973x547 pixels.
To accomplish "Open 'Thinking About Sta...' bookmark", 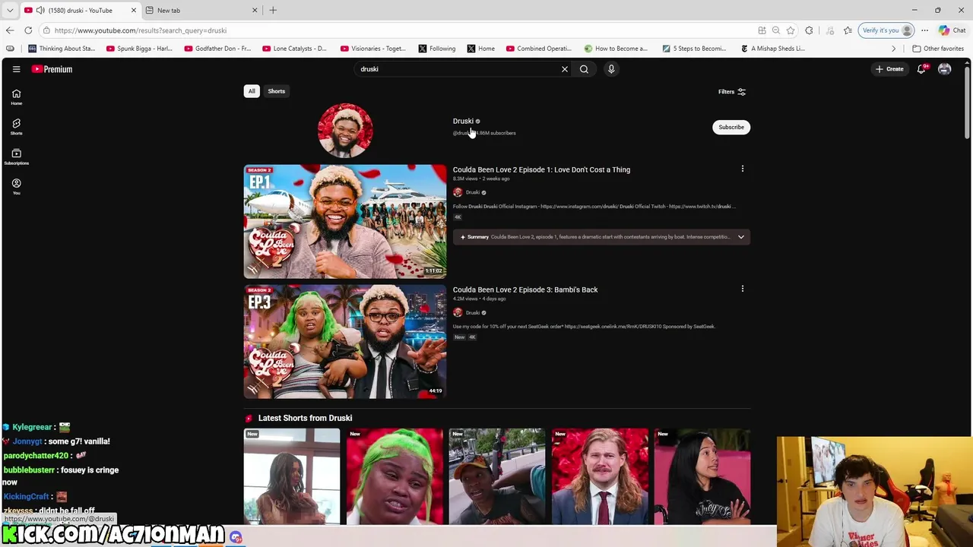I will (62, 49).
